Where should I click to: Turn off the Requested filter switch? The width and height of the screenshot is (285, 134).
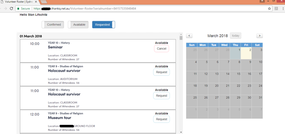103,25
